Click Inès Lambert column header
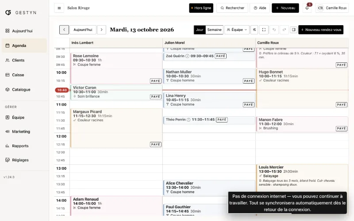354x221 pixels. [116, 43]
